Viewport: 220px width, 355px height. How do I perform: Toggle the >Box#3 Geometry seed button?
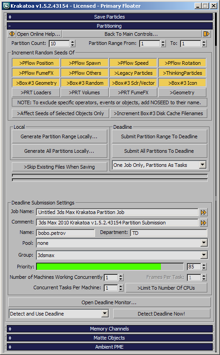(x=36, y=83)
